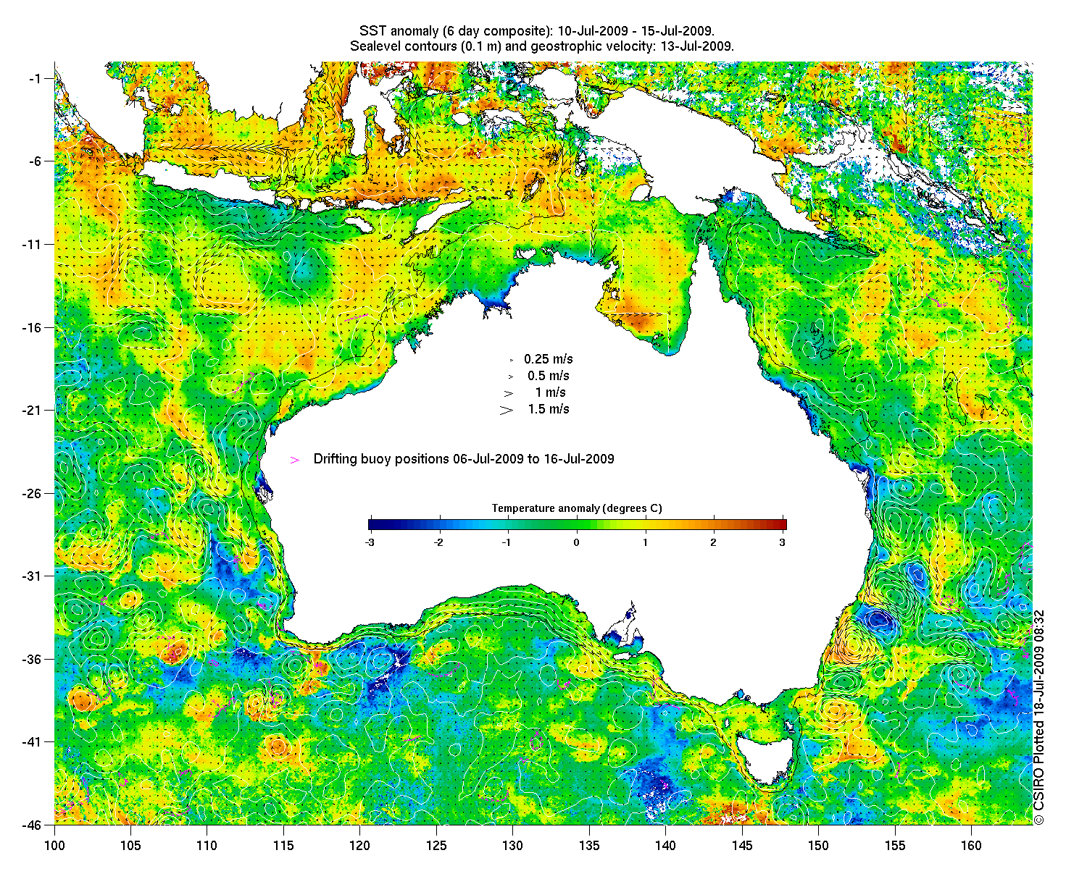
Task: Click the colorbar tick label "2"
Action: coord(714,542)
